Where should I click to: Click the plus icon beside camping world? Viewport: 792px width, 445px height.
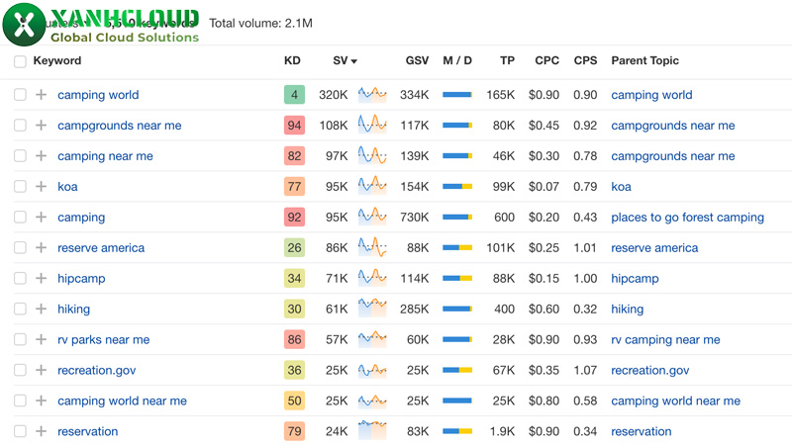click(x=41, y=95)
